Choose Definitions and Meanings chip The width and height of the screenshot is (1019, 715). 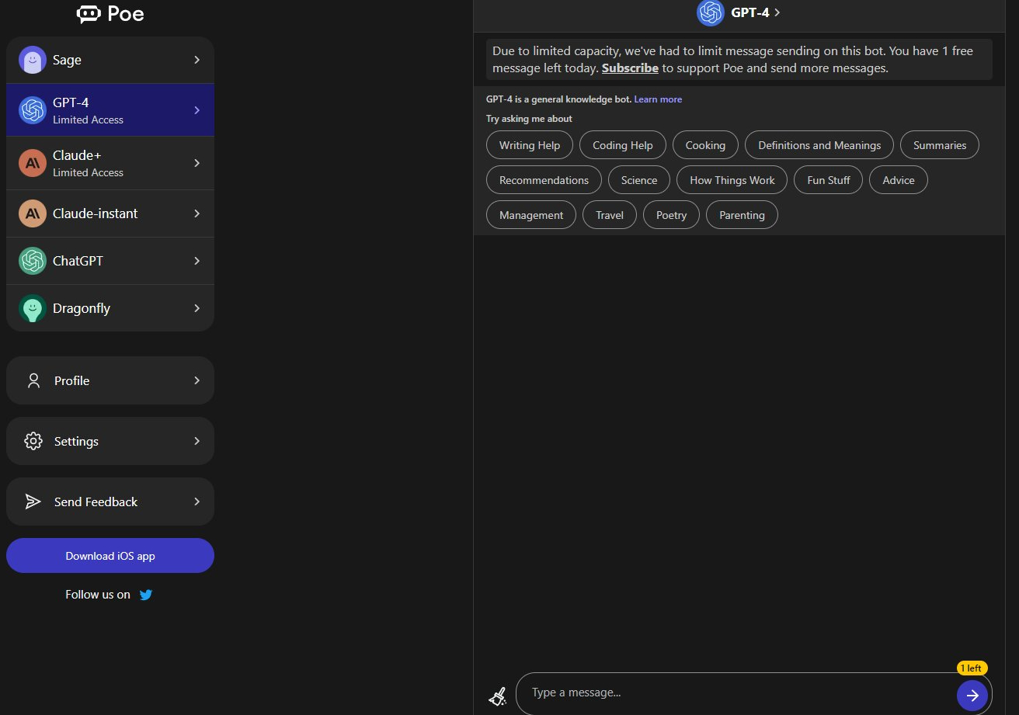tap(819, 145)
